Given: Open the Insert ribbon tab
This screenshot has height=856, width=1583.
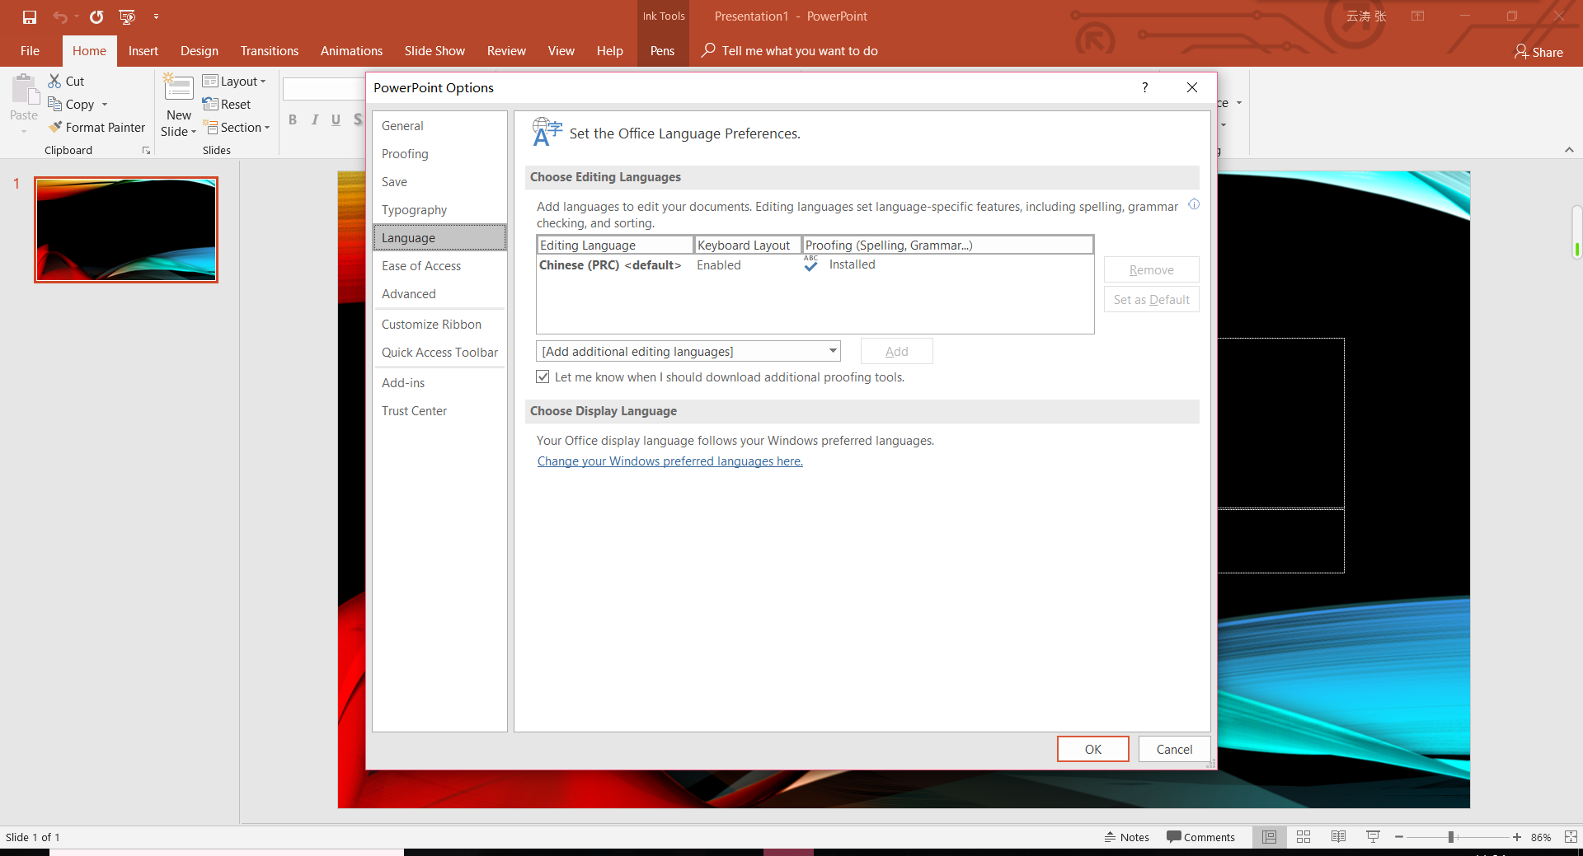Looking at the screenshot, I should coord(143,51).
